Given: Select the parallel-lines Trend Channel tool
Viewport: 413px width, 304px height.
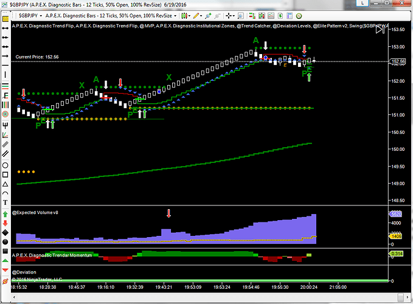Looking at the screenshot, I should 5,153.
